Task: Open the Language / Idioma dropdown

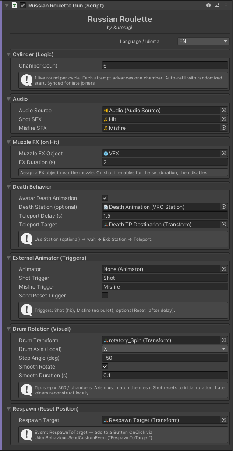Action: pyautogui.click(x=203, y=41)
